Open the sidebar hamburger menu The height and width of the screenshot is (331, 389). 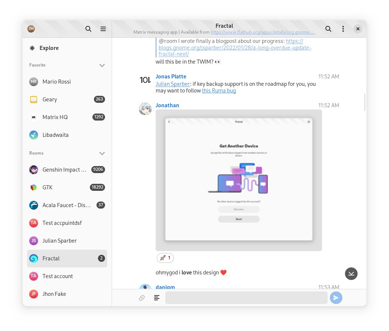tap(104, 29)
